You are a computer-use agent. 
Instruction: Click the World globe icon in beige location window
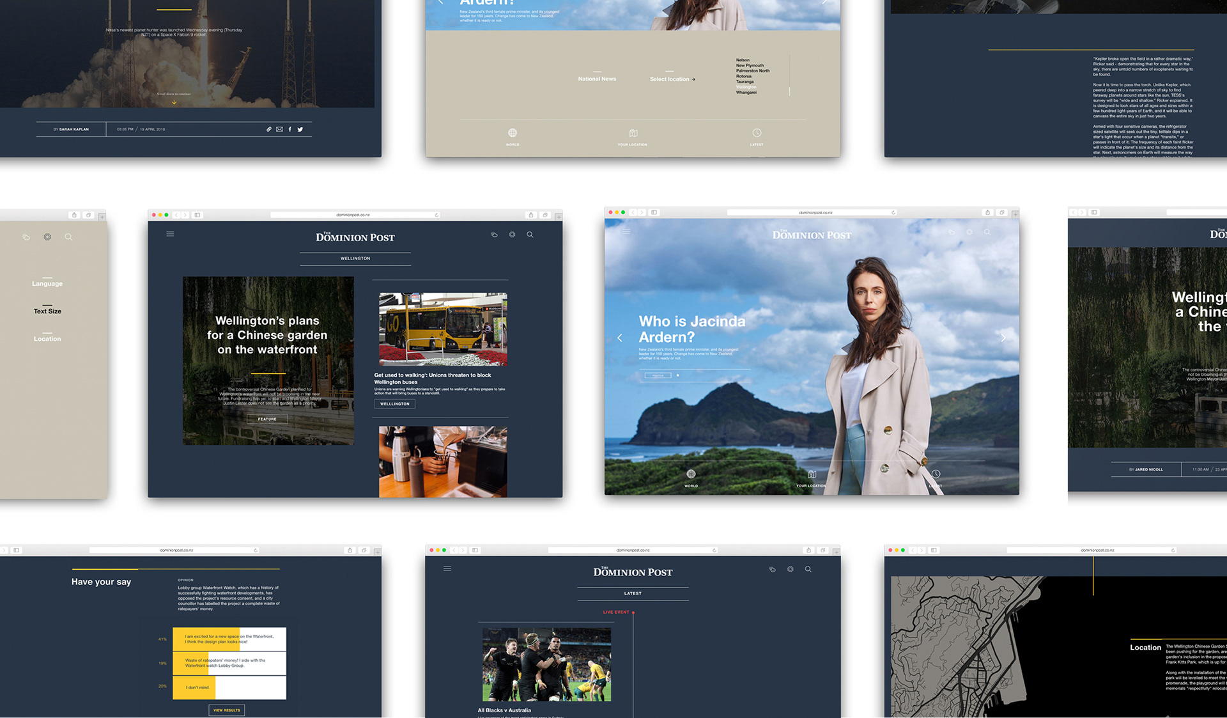click(x=513, y=132)
